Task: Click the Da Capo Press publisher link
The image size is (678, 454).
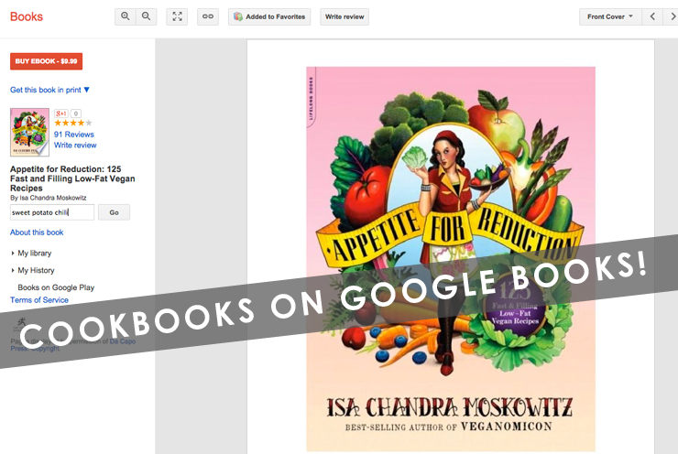Action: point(123,341)
